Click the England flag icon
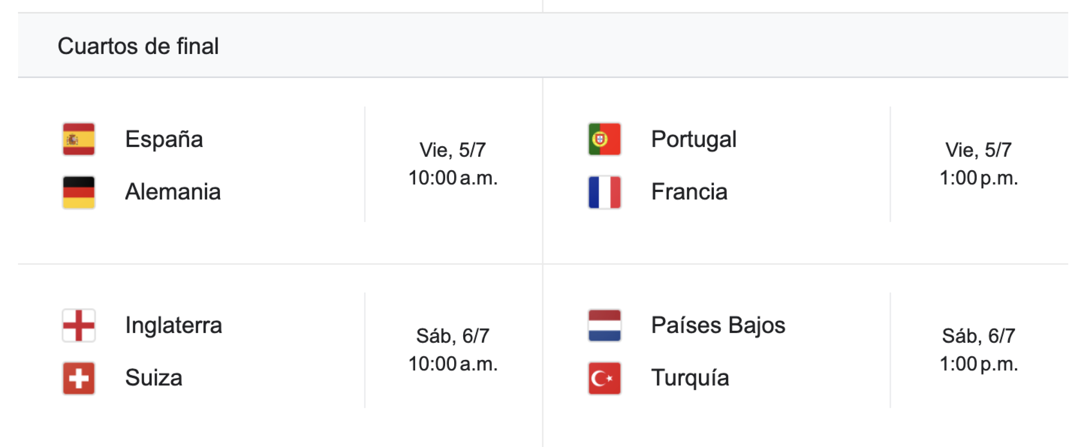The width and height of the screenshot is (1078, 447). click(x=79, y=325)
